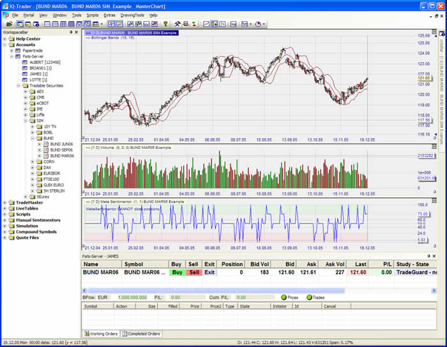Click the Last price cell 121.60
This screenshot has width=447, height=347.
(358, 272)
